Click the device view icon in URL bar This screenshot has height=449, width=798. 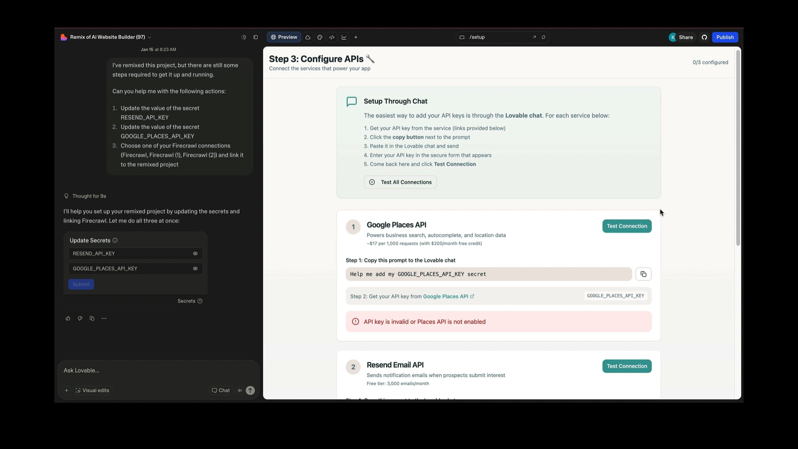tap(462, 37)
